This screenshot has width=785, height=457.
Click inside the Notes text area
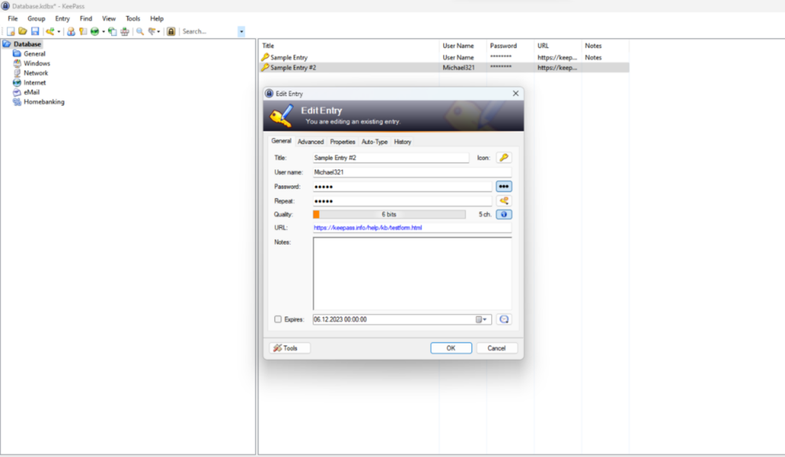click(x=412, y=274)
